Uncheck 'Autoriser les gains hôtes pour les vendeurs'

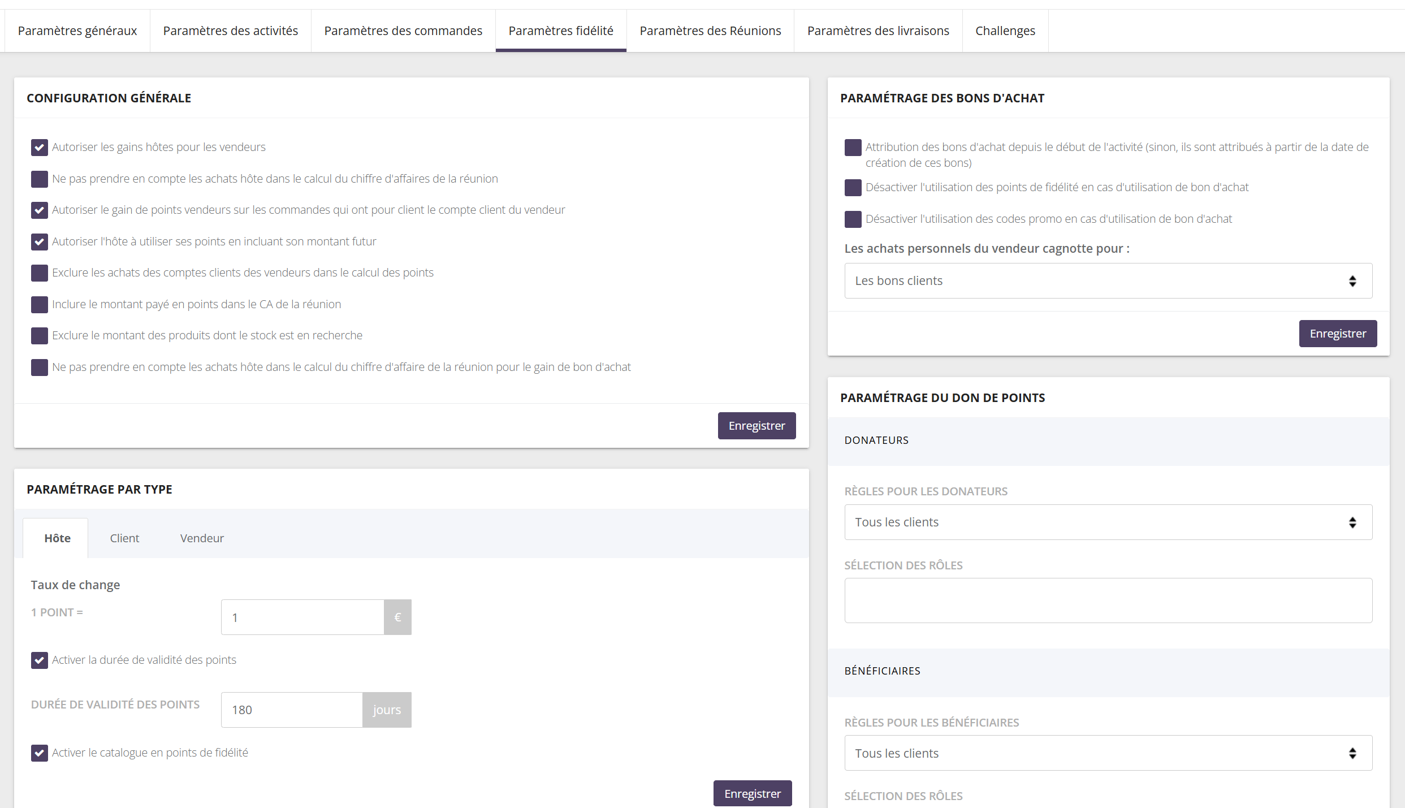(x=39, y=148)
